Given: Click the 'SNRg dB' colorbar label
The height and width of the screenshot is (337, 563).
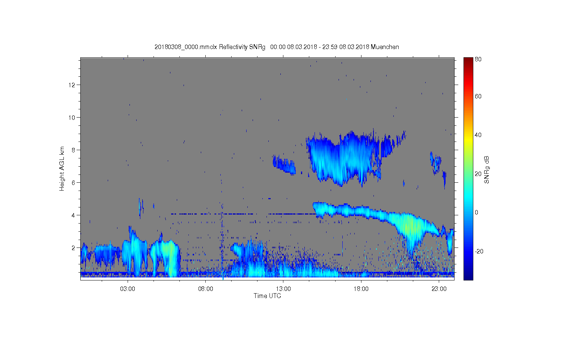Looking at the screenshot, I should click(487, 170).
